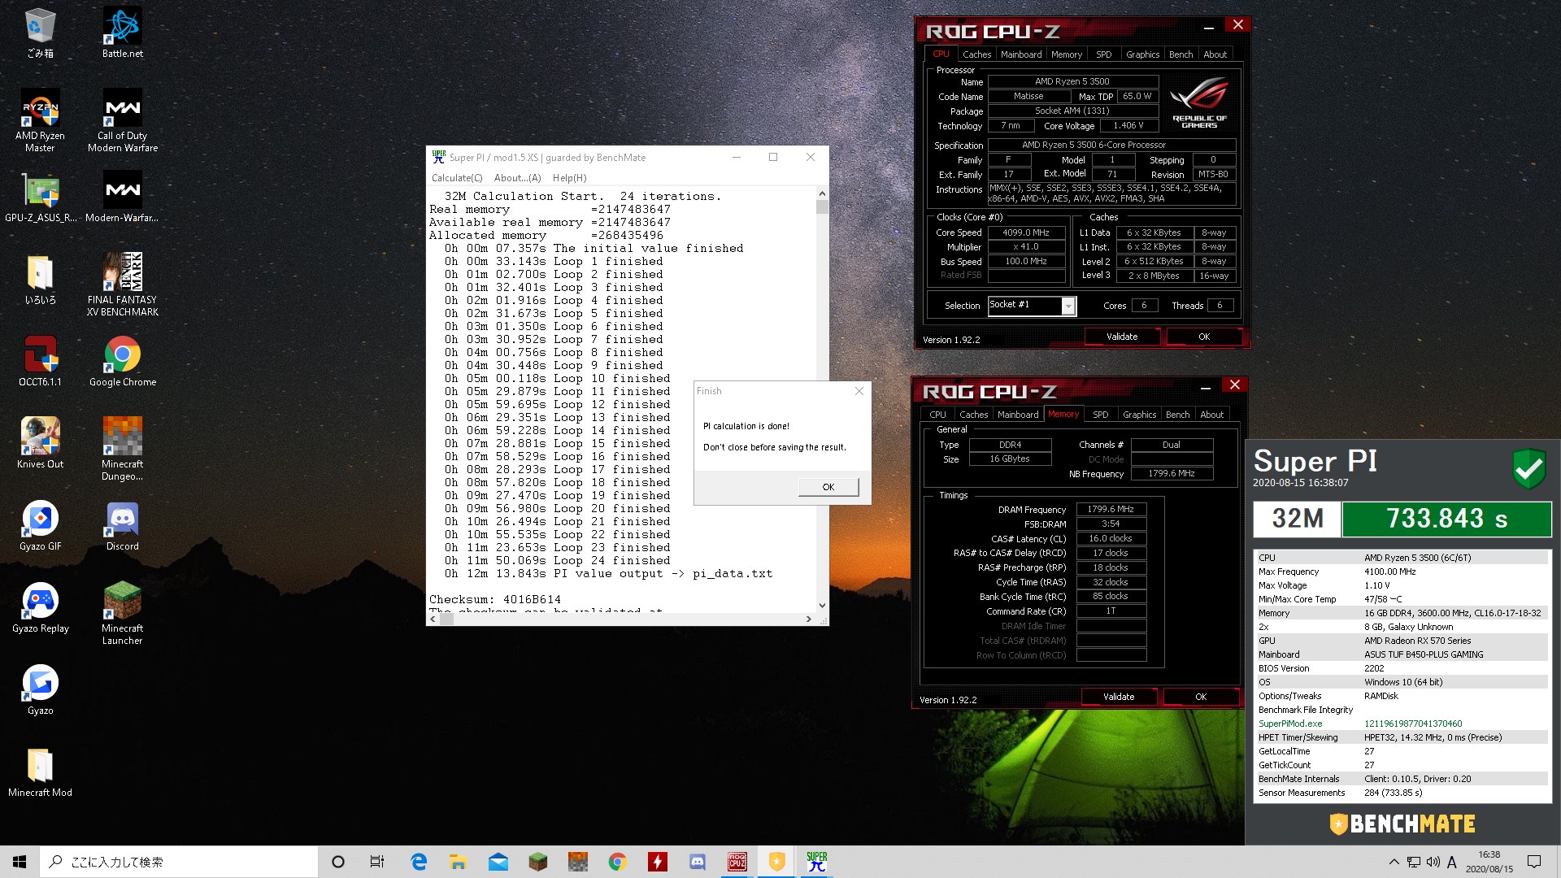Launch the Minecraft Launcher desktop shortcut
The height and width of the screenshot is (878, 1561).
123,613
